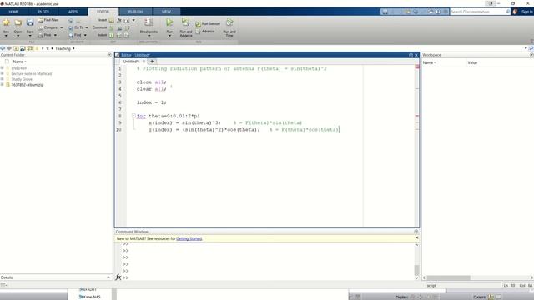This screenshot has width=534, height=300.
Task: Expand the Run dropdown arrow
Action: click(169, 36)
